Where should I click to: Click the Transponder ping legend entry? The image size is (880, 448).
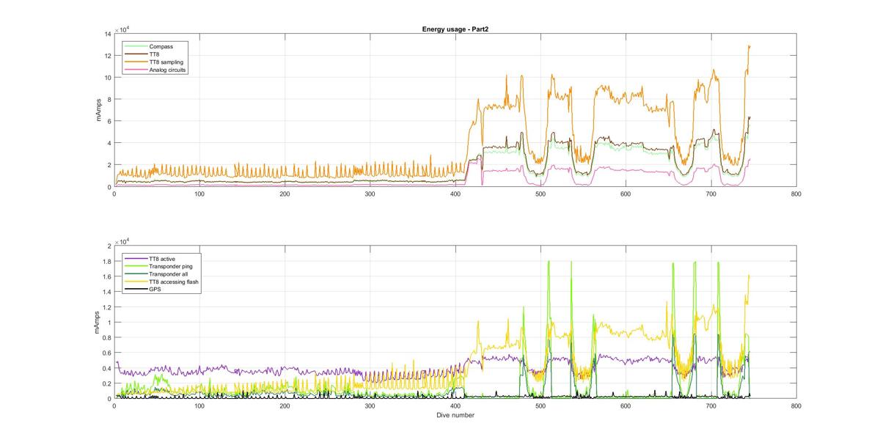tap(170, 266)
